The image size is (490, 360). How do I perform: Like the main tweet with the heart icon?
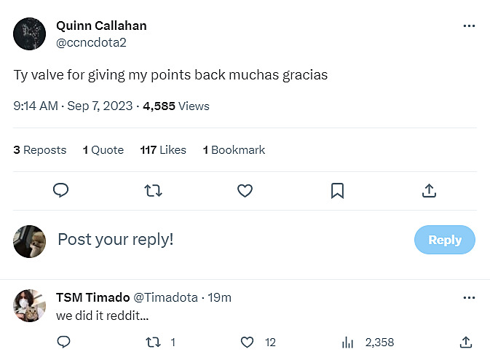245,191
